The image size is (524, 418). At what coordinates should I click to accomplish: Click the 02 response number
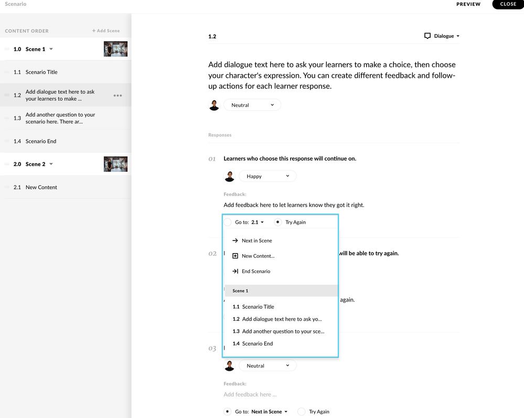212,254
